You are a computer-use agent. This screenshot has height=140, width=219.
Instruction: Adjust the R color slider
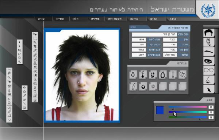tap(188, 107)
